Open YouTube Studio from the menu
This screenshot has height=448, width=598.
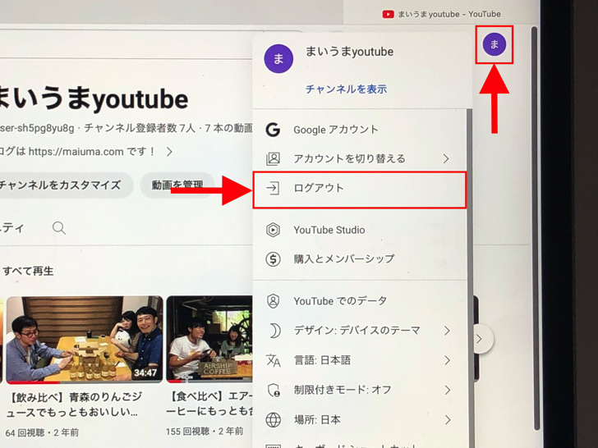(x=329, y=230)
